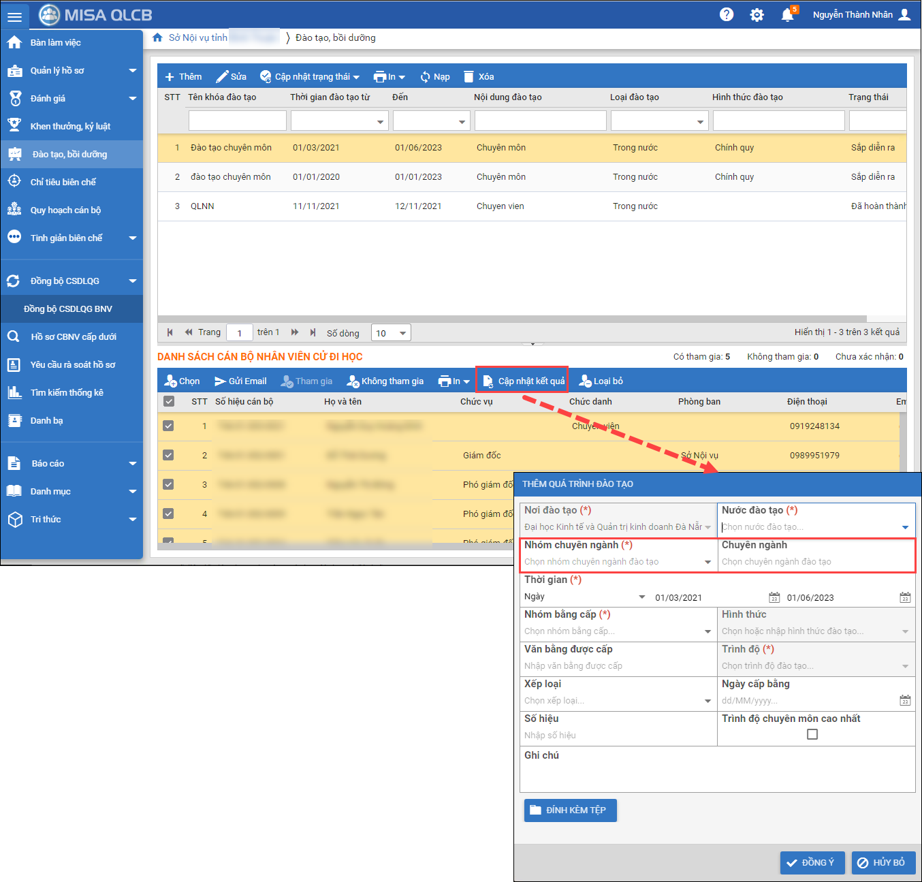Click the Sửa pencil icon
This screenshot has height=882, width=922.
pos(222,77)
